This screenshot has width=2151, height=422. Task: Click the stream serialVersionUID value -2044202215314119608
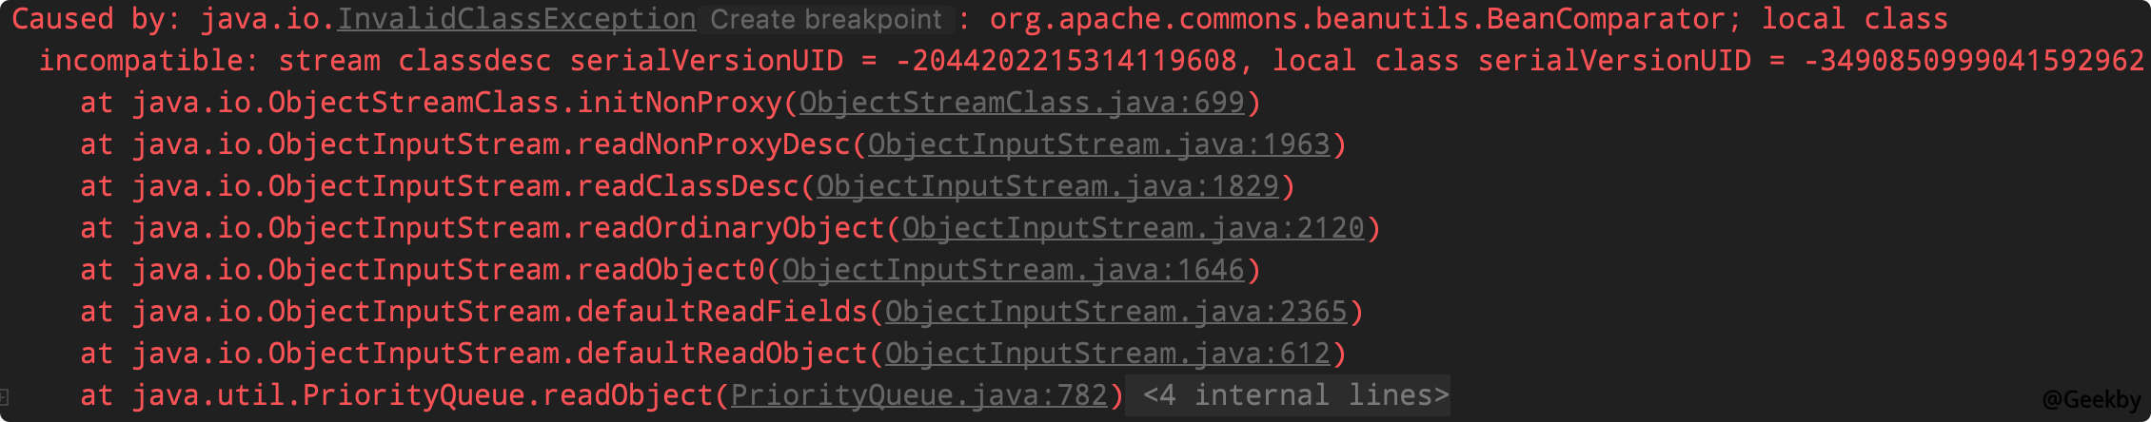(x=1066, y=62)
